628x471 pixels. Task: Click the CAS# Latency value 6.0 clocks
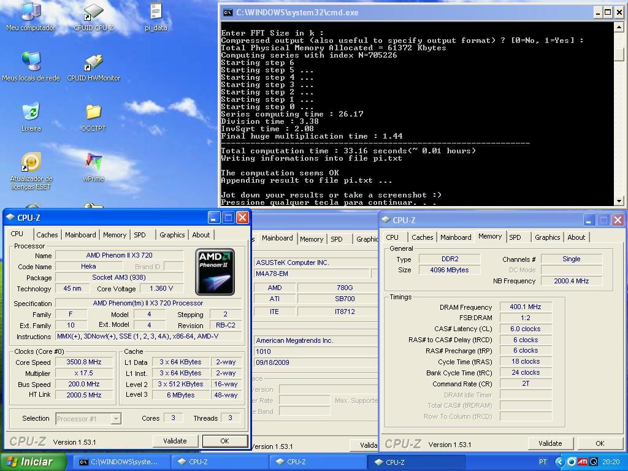(x=526, y=329)
